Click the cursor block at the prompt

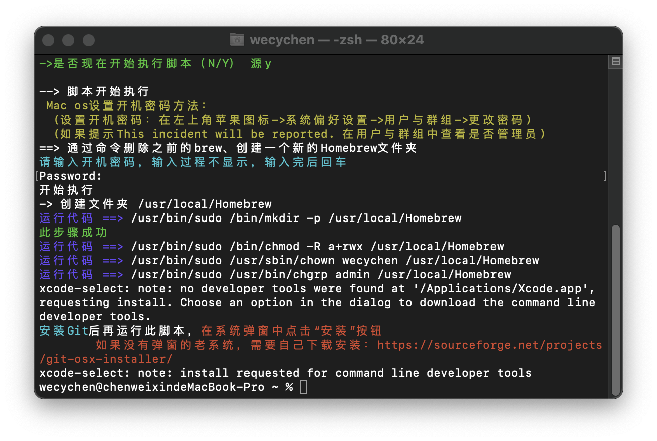(x=303, y=387)
